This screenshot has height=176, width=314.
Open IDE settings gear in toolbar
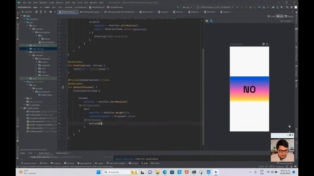[x=291, y=7]
